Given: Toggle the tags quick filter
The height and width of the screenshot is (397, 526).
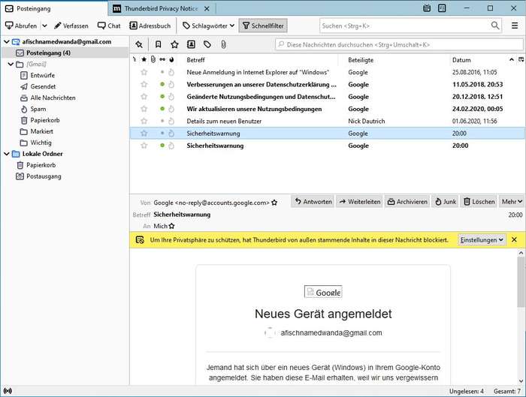Looking at the screenshot, I should pos(207,44).
